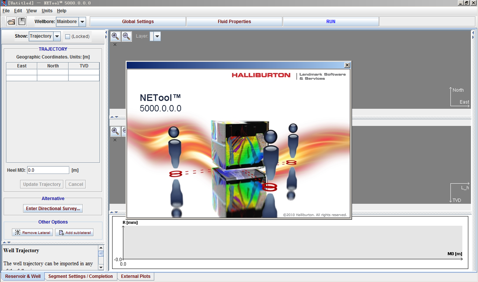478x282 pixels.
Task: Select first-row North cell in trajectory table
Action: (x=53, y=72)
